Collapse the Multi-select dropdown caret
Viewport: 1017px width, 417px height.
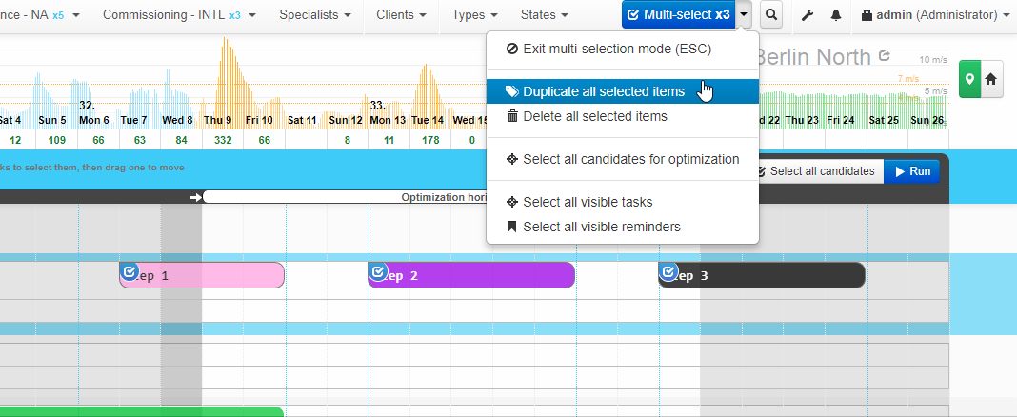point(745,15)
